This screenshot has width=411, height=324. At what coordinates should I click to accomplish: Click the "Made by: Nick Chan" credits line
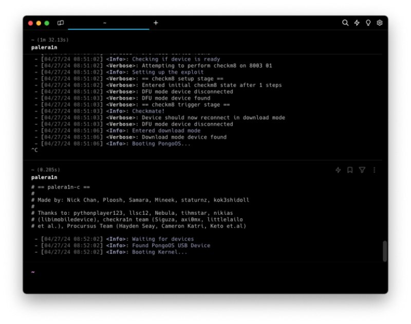[140, 200]
